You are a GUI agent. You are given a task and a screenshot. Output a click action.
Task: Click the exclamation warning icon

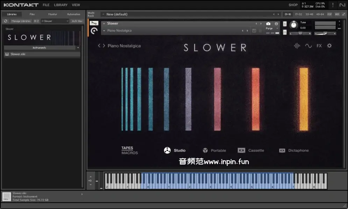(x=333, y=5)
